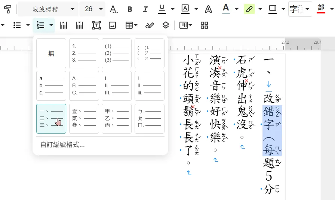Choose the i. ii. iii. lowercase Roman numbering

point(150,86)
